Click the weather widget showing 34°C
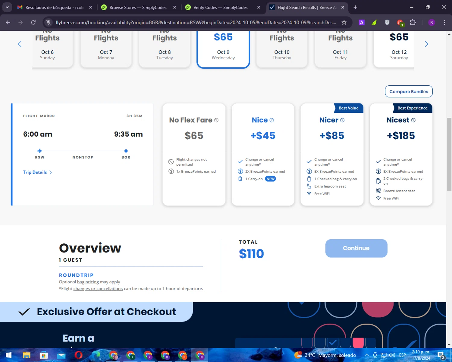 (325, 355)
